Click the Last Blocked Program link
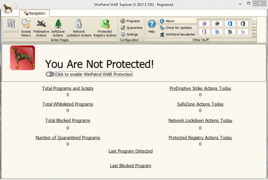Screen dimensions: 268x180 [x=131, y=166]
